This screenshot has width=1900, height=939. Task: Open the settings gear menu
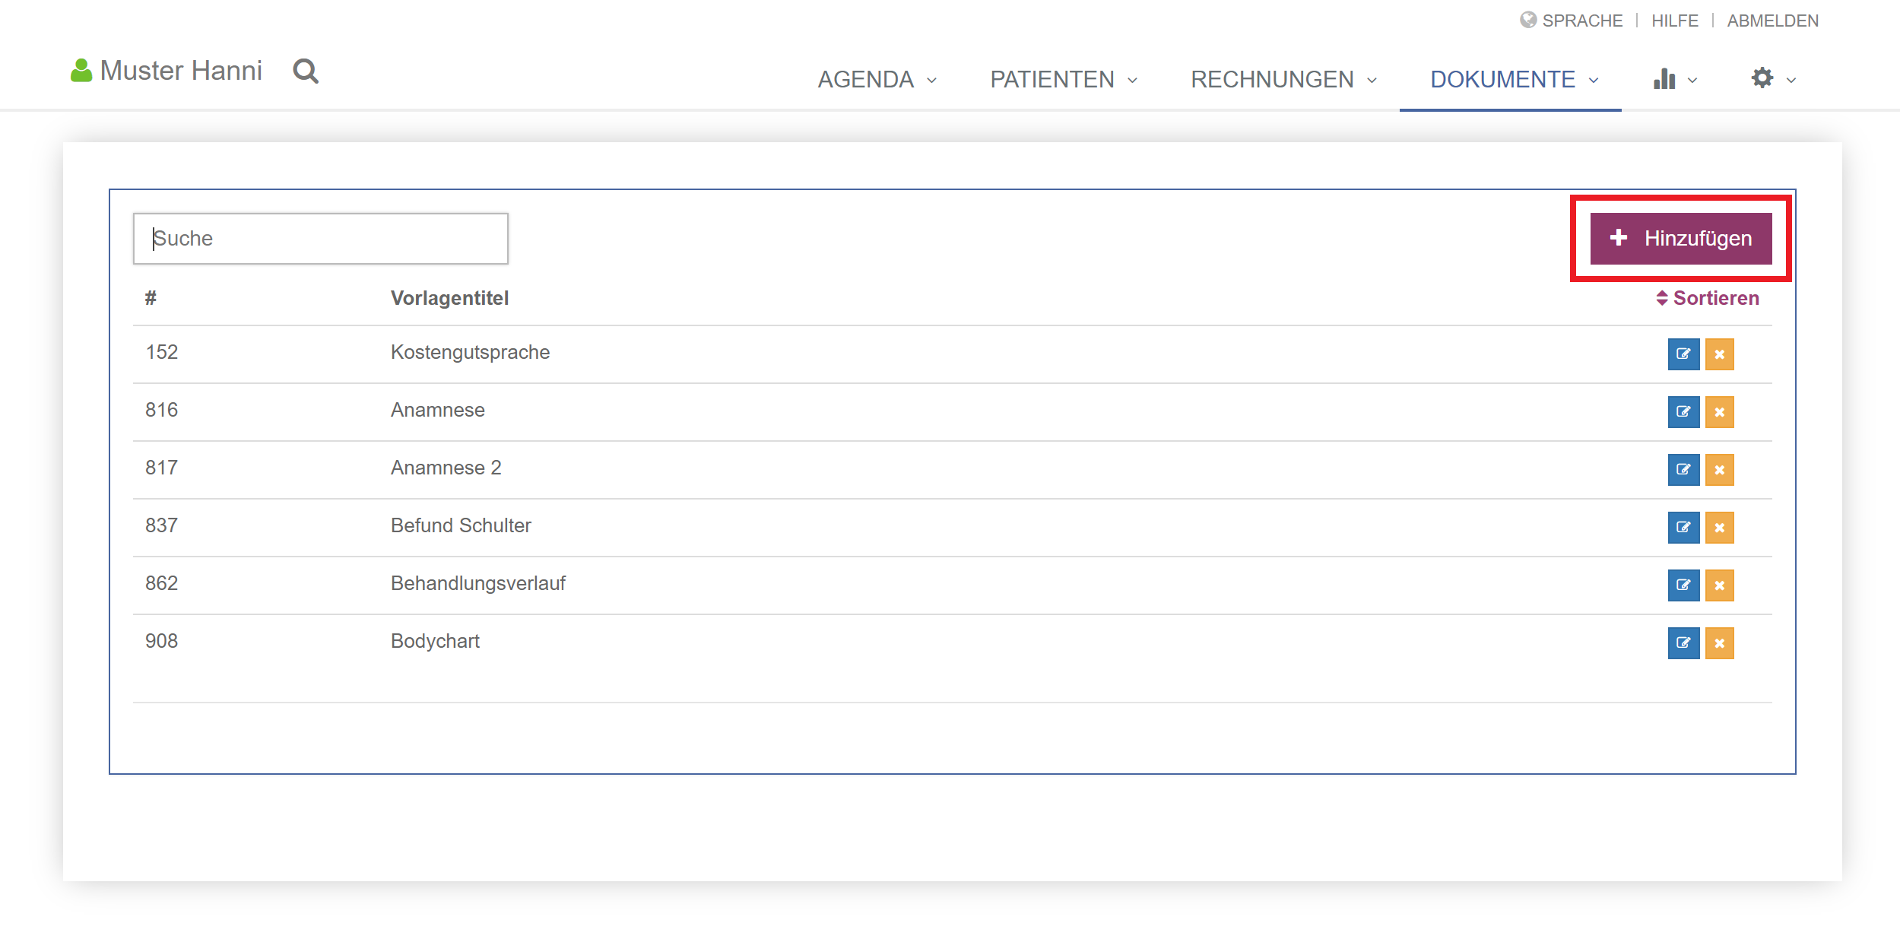[x=1773, y=79]
